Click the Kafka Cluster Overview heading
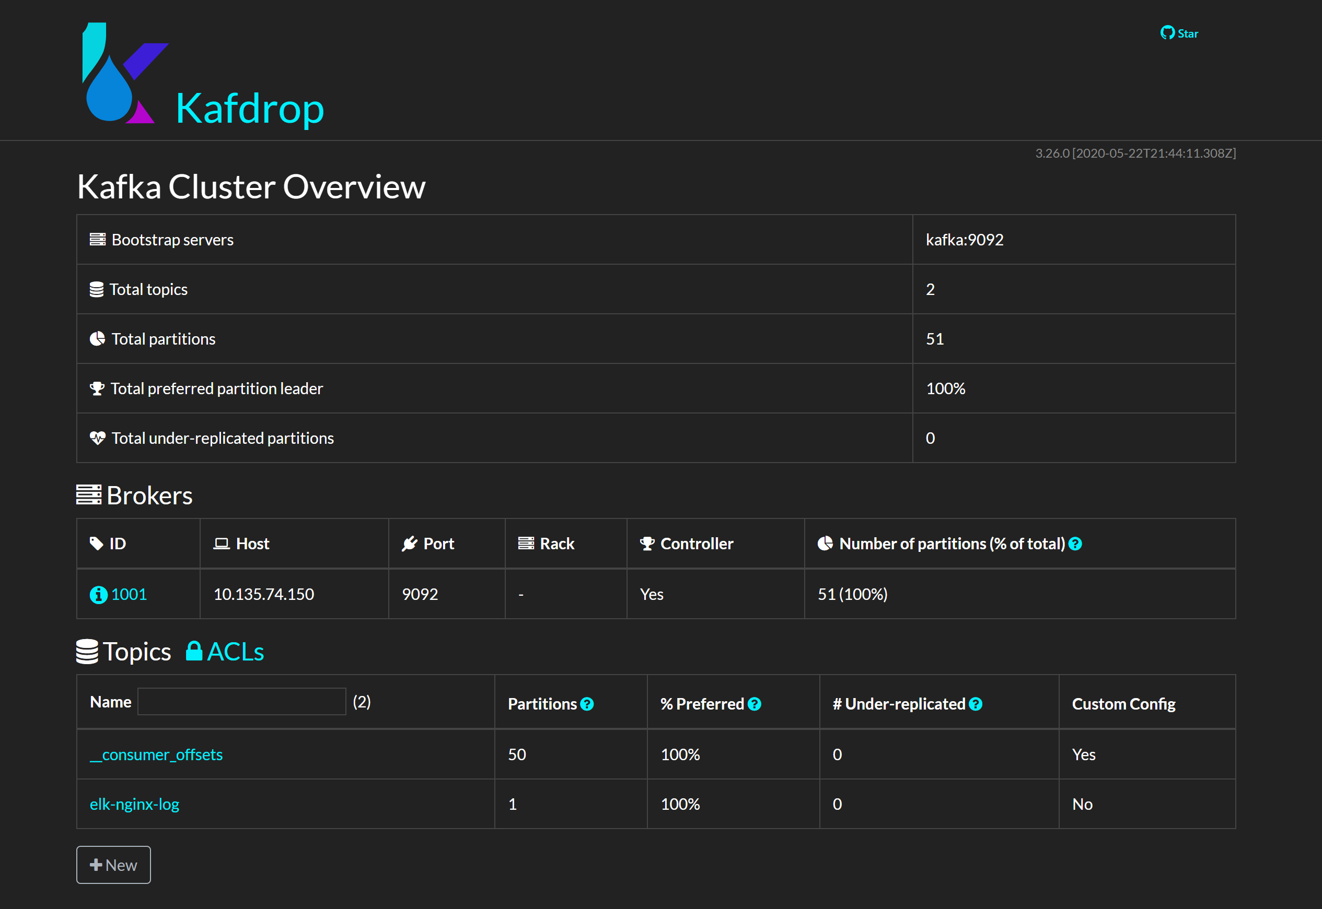 pyautogui.click(x=251, y=186)
